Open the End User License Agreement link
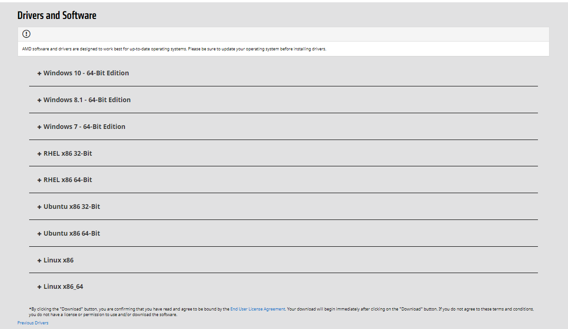The height and width of the screenshot is (329, 568). click(x=258, y=309)
